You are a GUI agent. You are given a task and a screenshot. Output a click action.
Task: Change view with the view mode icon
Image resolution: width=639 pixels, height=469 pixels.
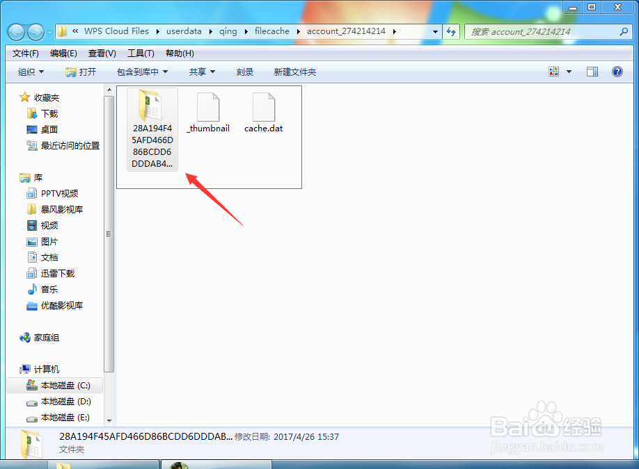pyautogui.click(x=554, y=72)
